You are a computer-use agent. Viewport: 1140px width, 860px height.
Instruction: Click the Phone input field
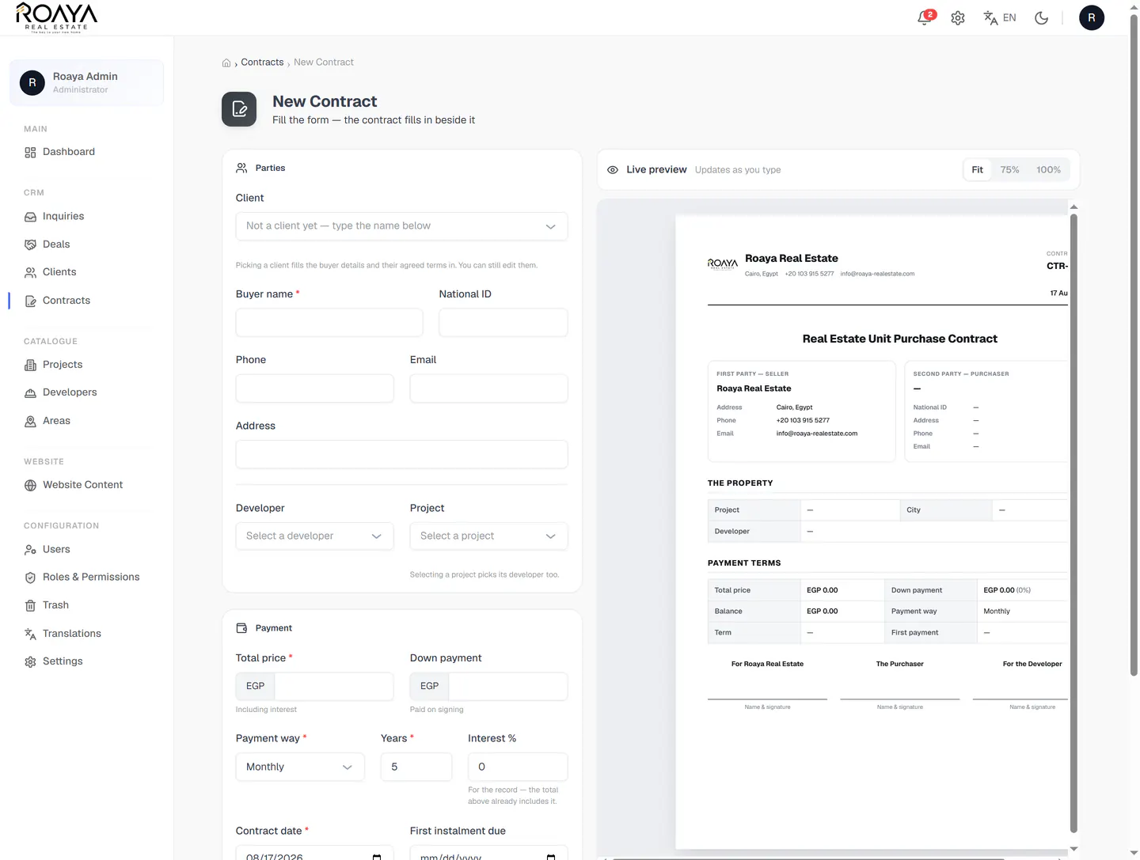314,388
